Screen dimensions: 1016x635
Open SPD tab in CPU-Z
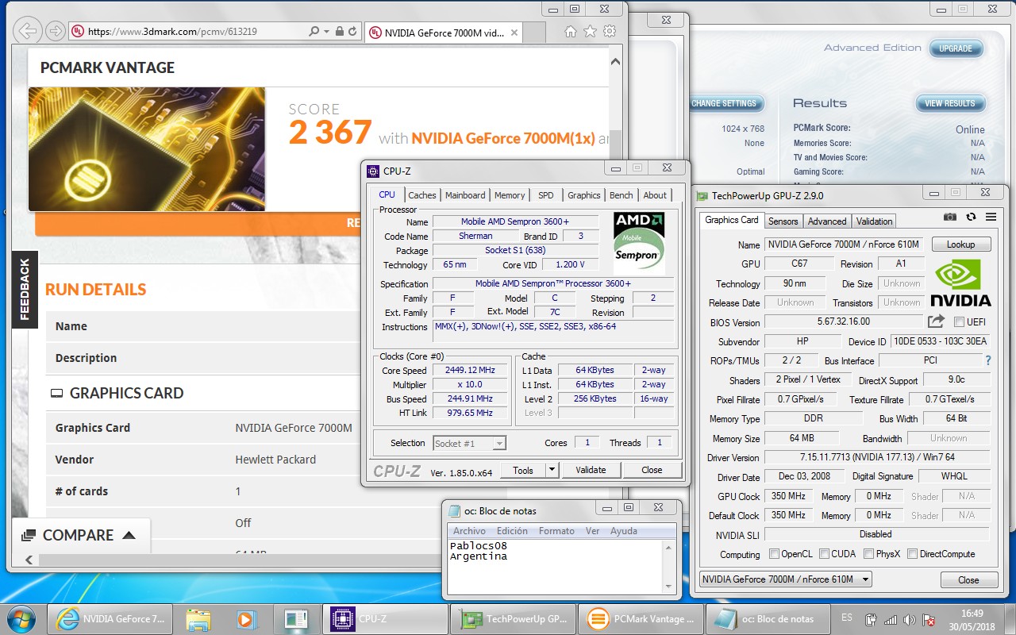(546, 195)
